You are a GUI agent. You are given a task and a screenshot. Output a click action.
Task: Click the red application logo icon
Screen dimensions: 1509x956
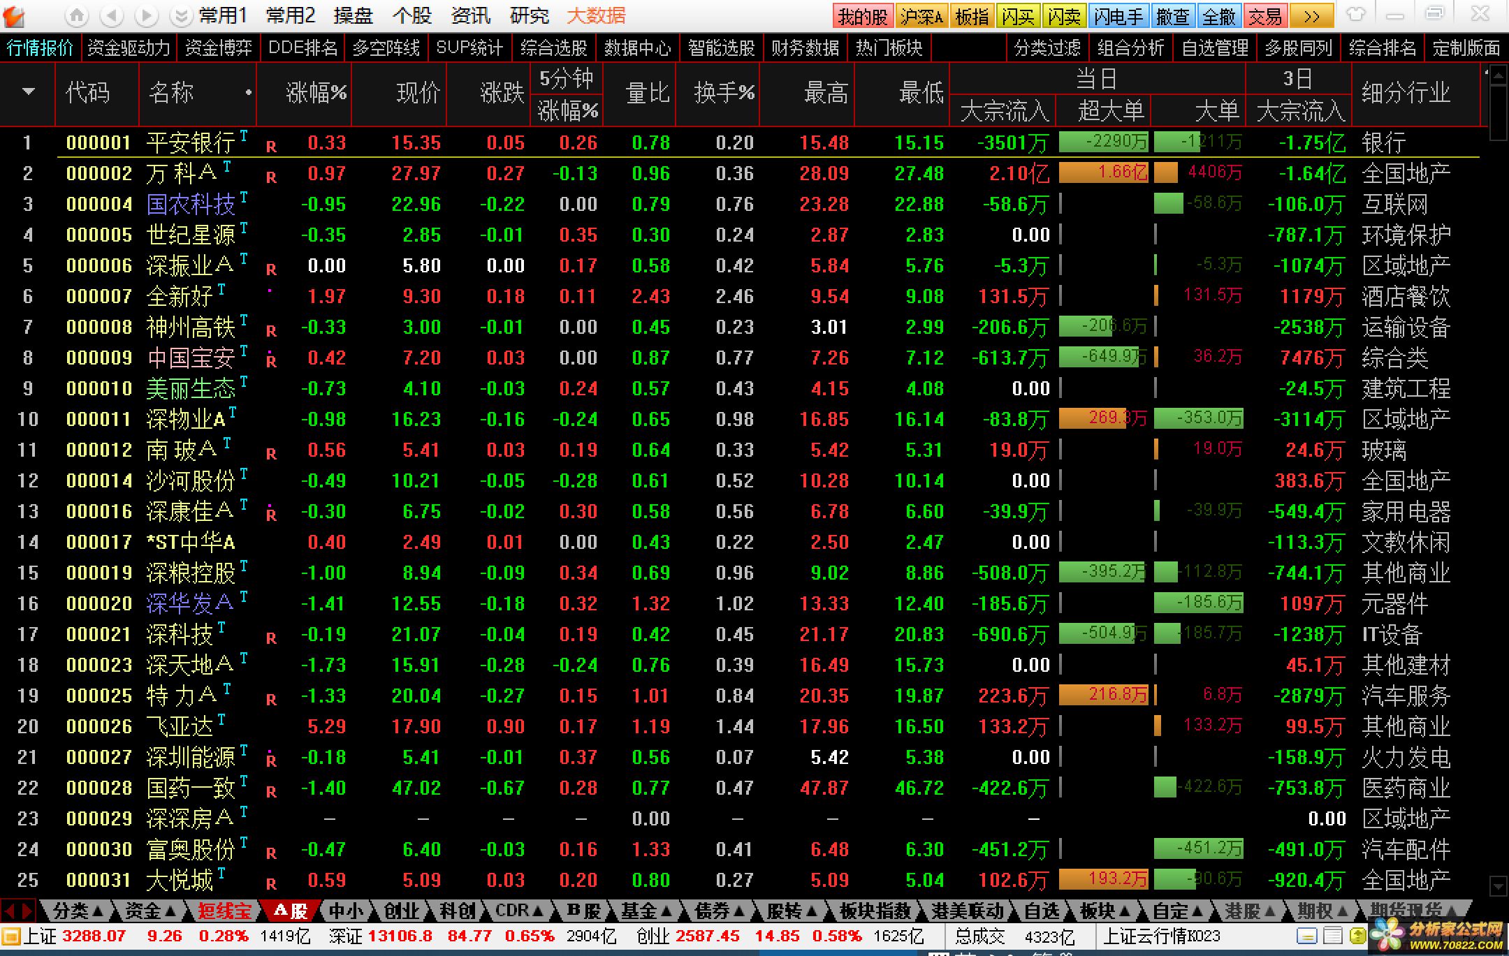pyautogui.click(x=14, y=15)
